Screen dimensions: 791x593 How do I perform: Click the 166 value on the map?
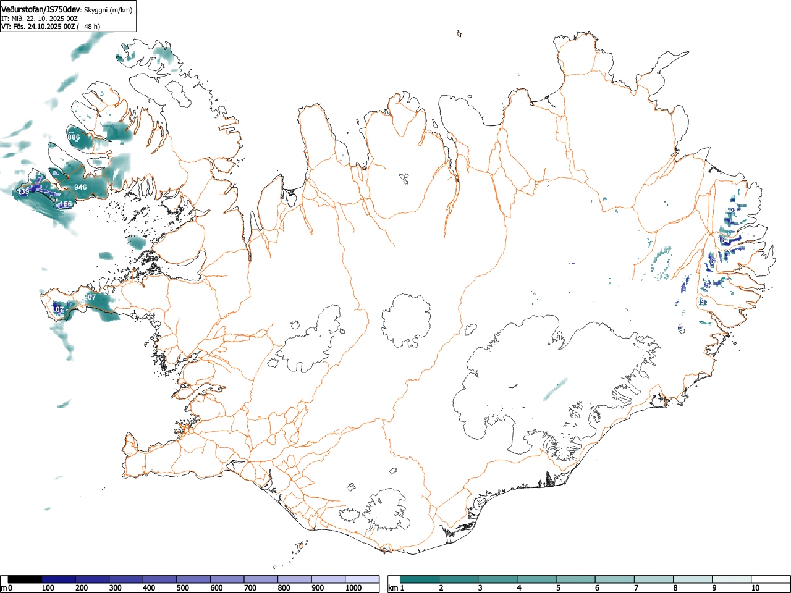click(66, 204)
